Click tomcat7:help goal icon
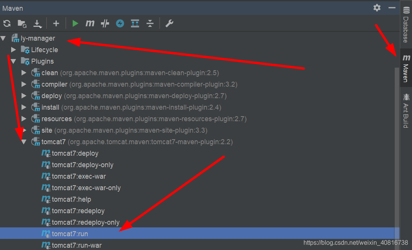The width and height of the screenshot is (412, 250). point(46,199)
